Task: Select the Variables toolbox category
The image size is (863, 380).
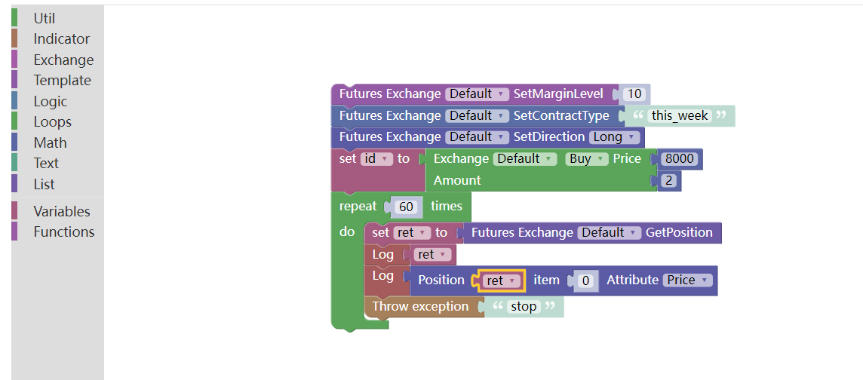Action: 61,212
